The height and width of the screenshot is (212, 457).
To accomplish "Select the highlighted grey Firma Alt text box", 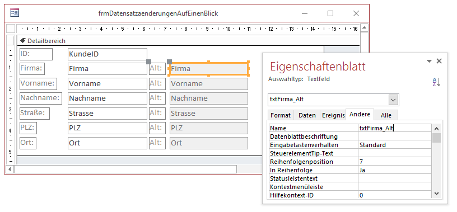I will pos(209,69).
